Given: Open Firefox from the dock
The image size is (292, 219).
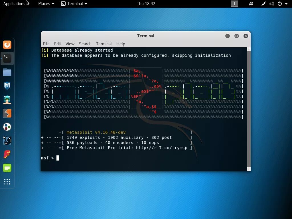Looking at the screenshot, I should [7, 45].
